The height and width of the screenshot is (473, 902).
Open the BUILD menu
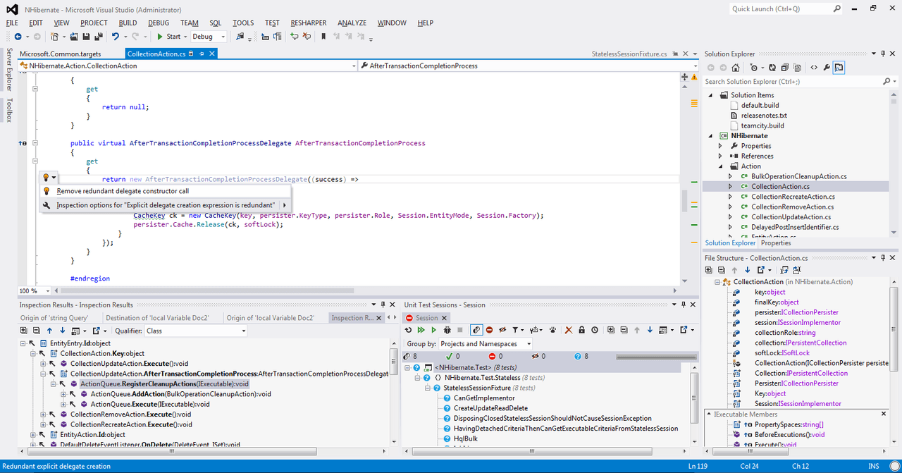coord(128,23)
